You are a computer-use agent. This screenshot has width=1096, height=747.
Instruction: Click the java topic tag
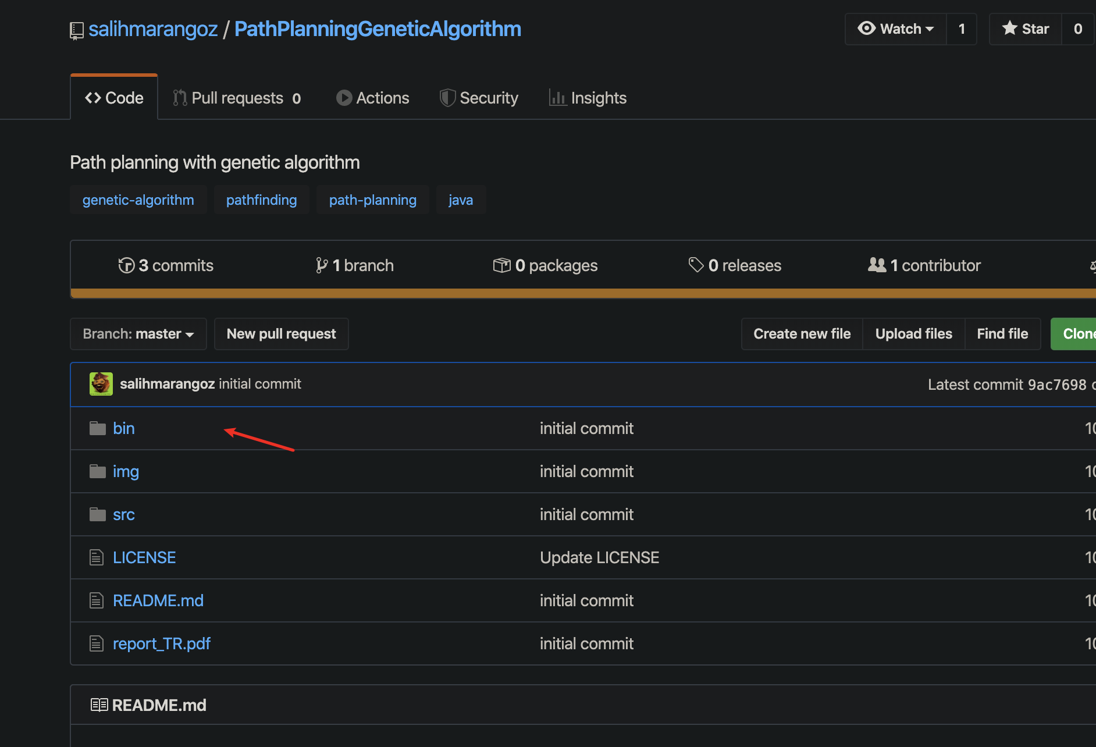coord(461,200)
